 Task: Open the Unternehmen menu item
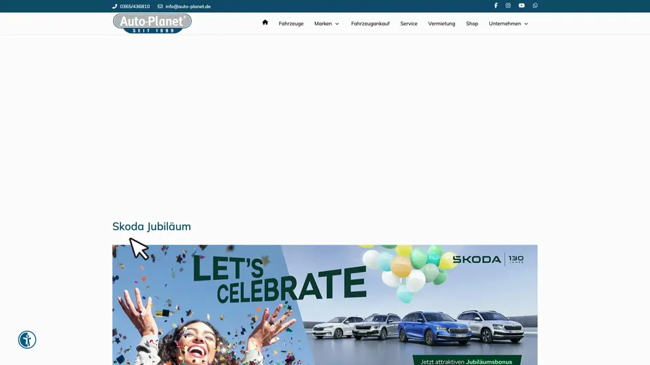pyautogui.click(x=504, y=24)
